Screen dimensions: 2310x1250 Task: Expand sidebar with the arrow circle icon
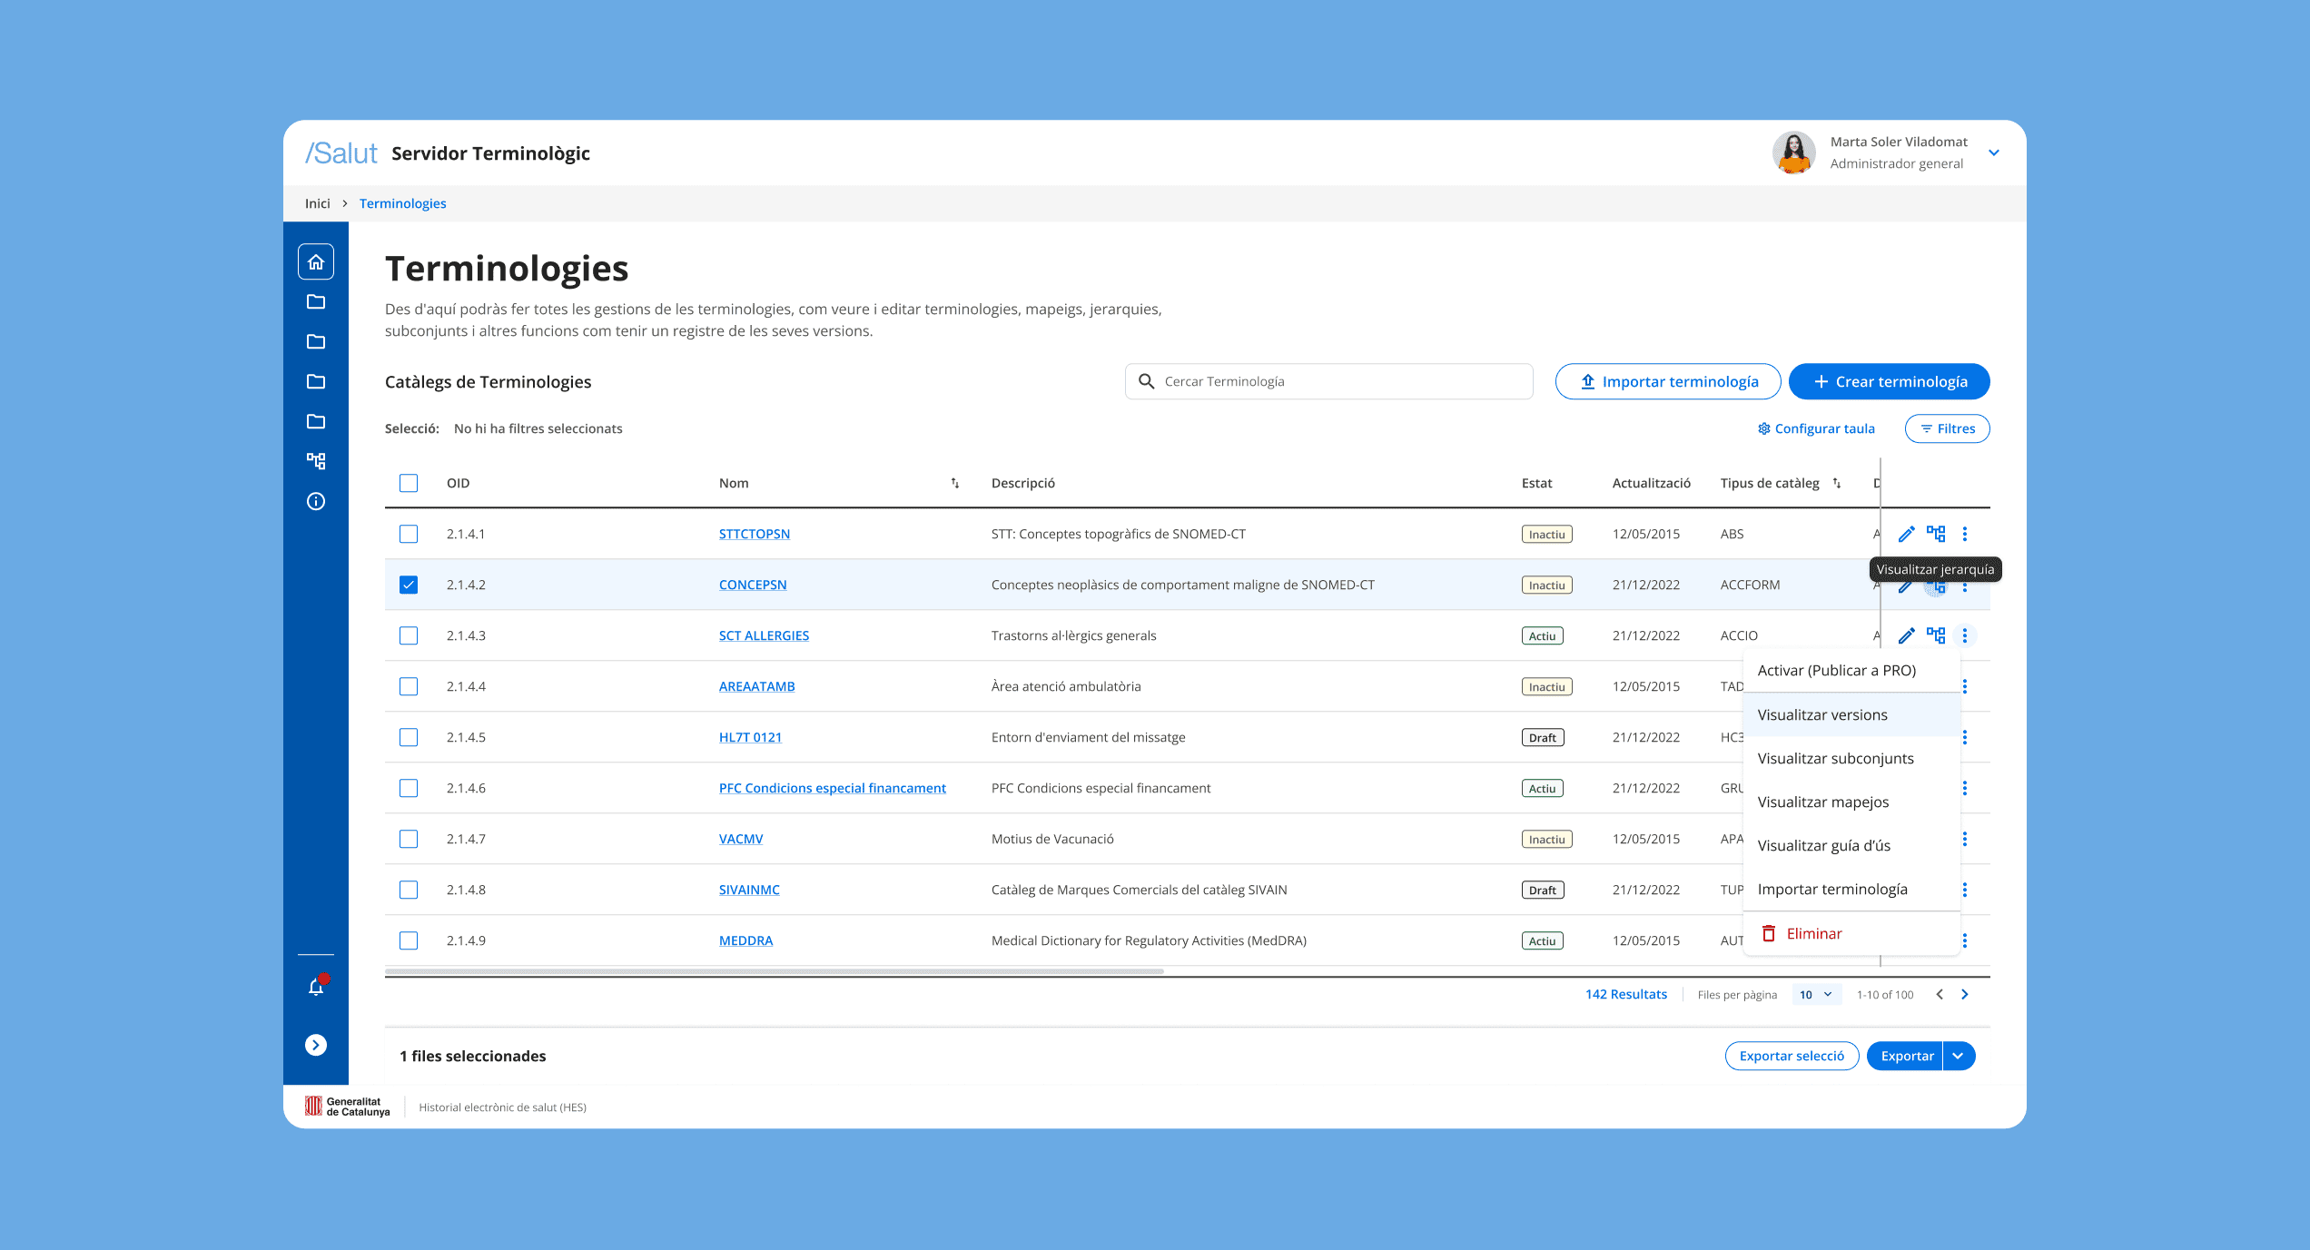[x=315, y=1045]
